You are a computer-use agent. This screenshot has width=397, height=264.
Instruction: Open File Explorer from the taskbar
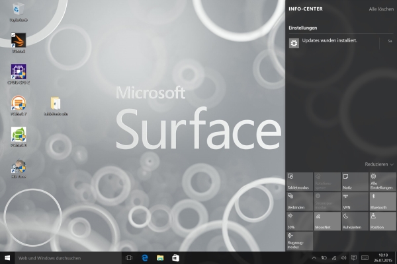tap(160, 257)
